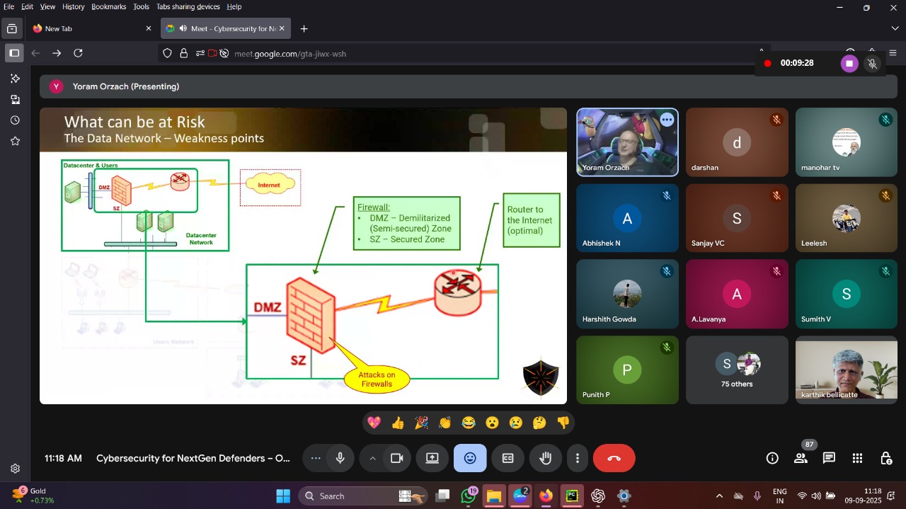Stop the screen recording
Viewport: 906px width, 509px height.
pos(849,64)
